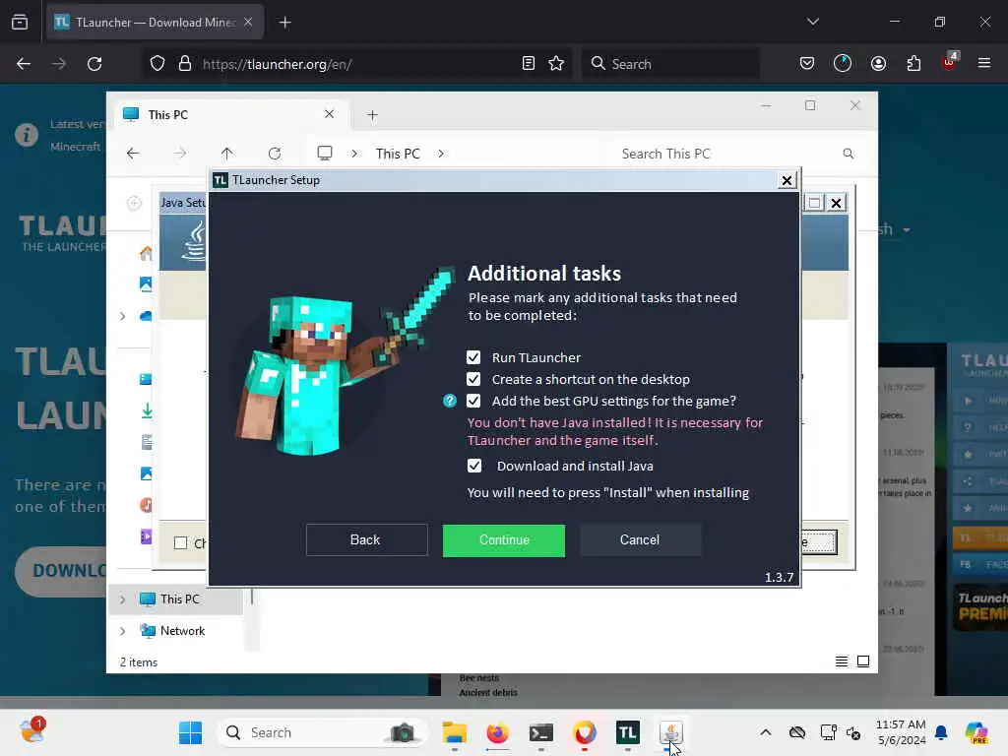The image size is (1008, 756).
Task: Click Firefox reload page button
Action: [x=94, y=64]
